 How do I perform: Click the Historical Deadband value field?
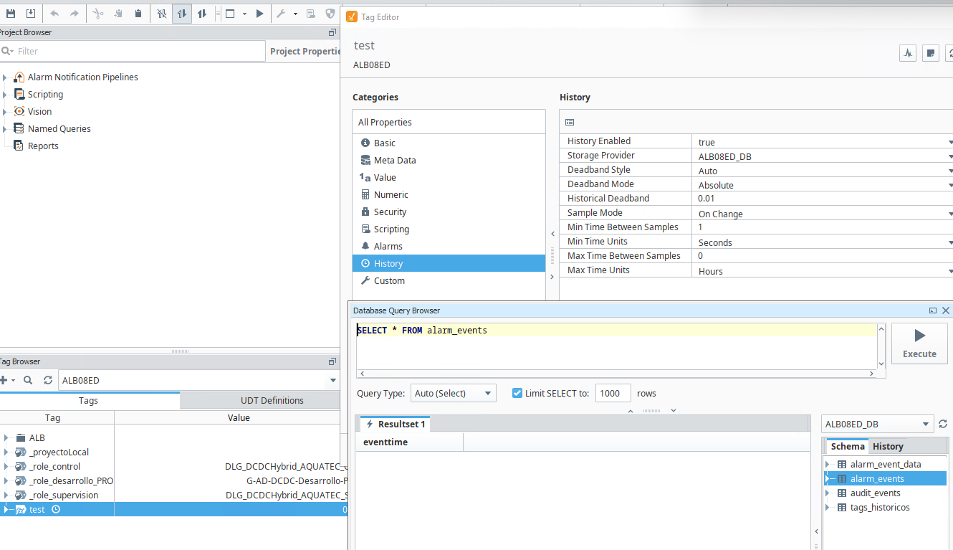point(823,199)
